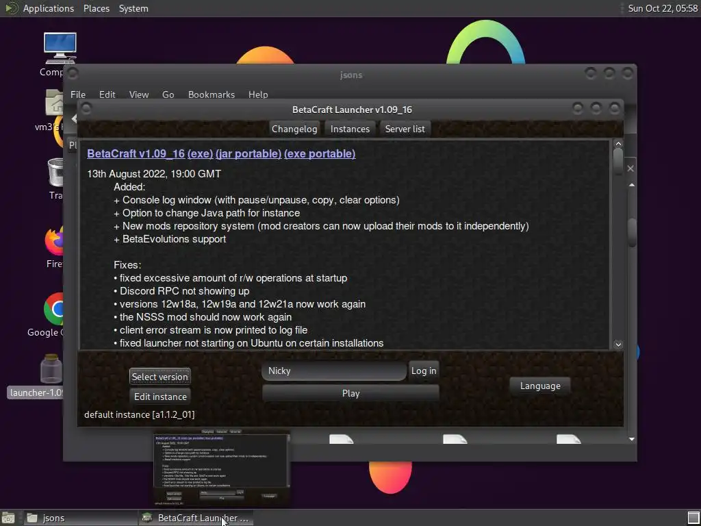Click the BetaCraft window preview thumbnail

(222, 468)
